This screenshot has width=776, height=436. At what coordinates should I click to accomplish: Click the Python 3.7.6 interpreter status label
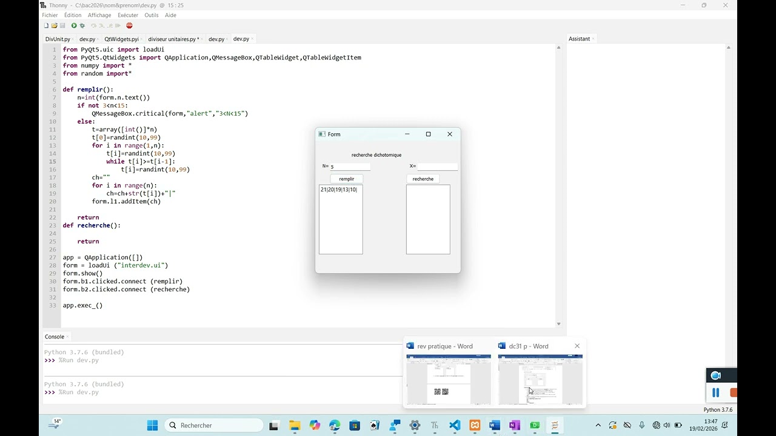(718, 410)
